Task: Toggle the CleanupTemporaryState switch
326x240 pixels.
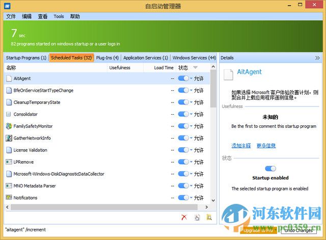Action: click(183, 102)
